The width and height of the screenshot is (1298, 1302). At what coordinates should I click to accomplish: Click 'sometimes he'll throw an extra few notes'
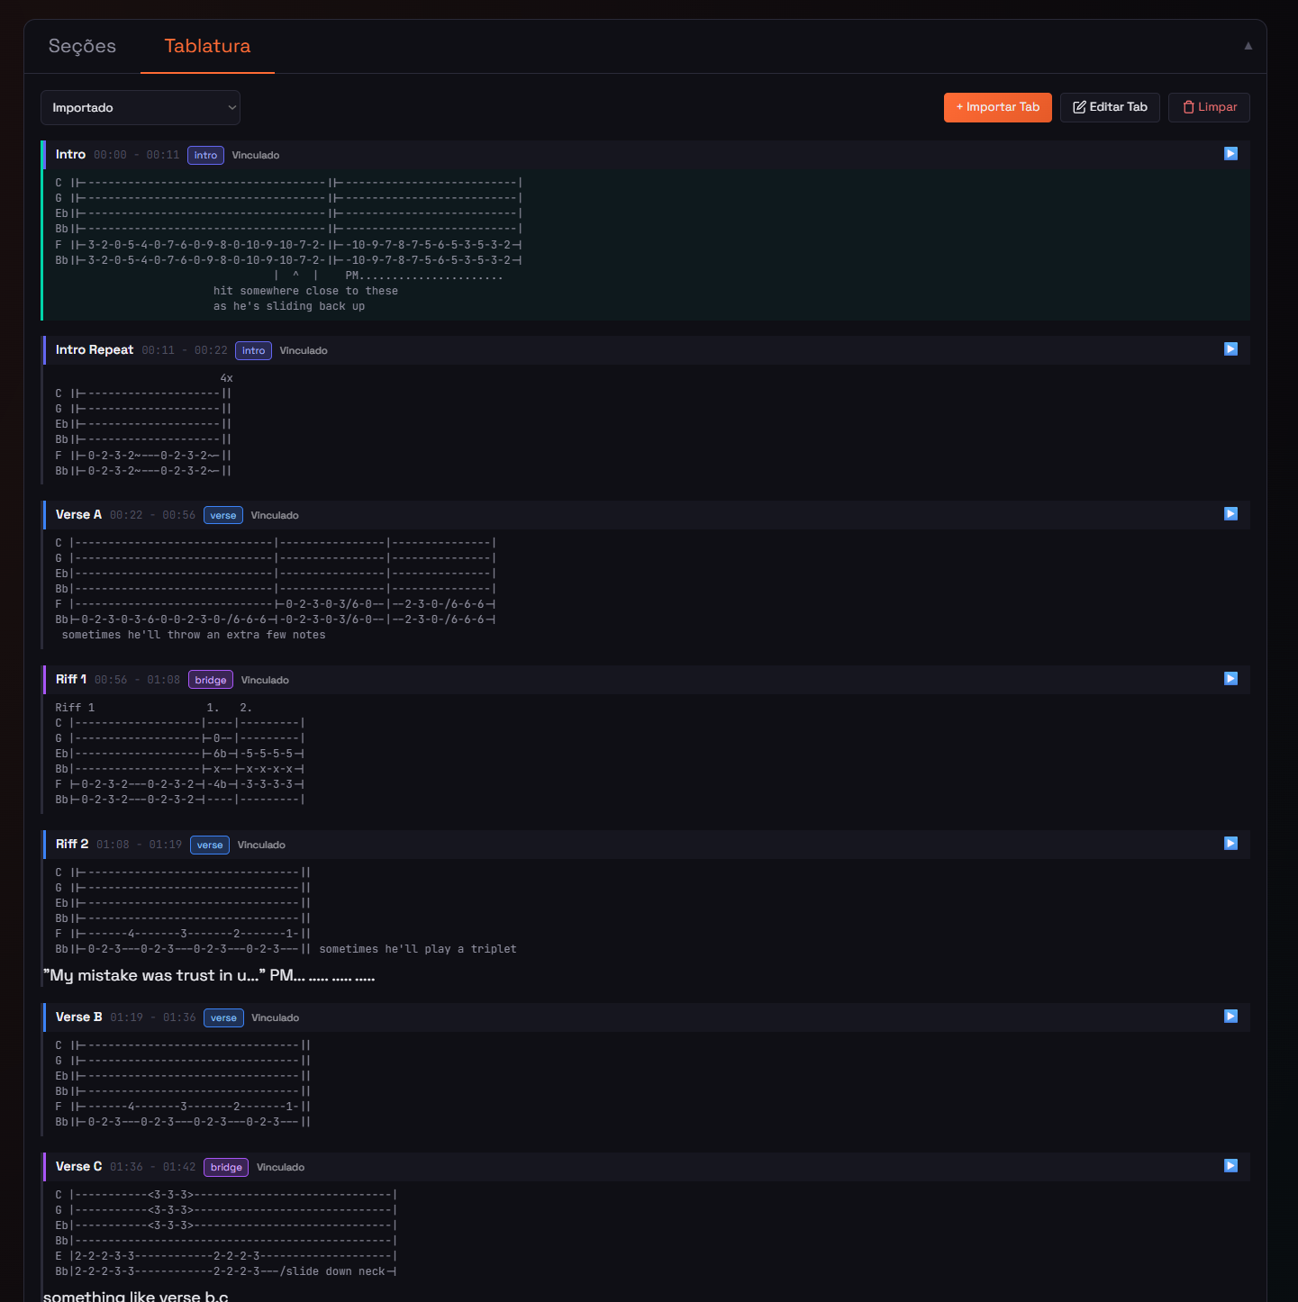[194, 635]
